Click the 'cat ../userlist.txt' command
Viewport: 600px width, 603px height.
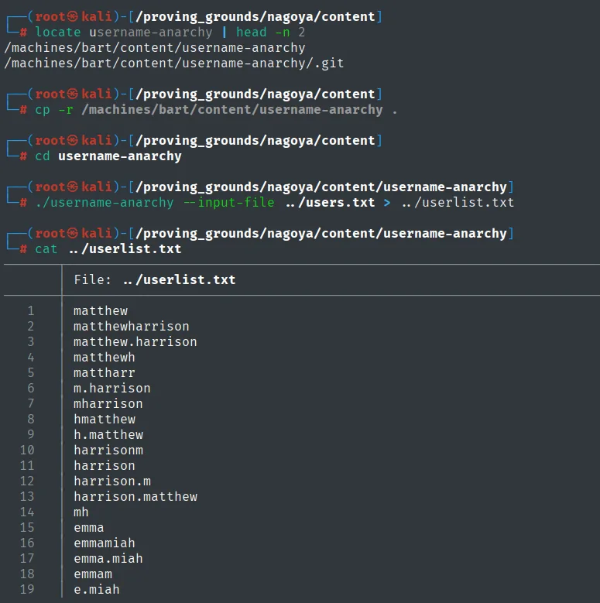point(108,248)
